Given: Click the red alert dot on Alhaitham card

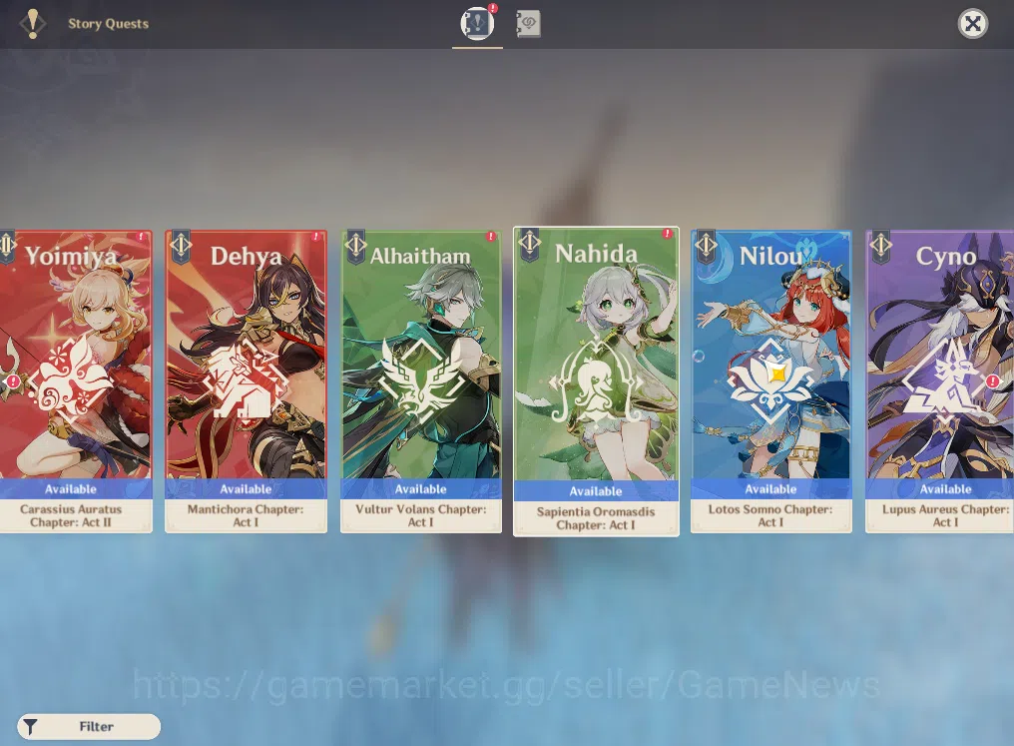Looking at the screenshot, I should point(491,237).
